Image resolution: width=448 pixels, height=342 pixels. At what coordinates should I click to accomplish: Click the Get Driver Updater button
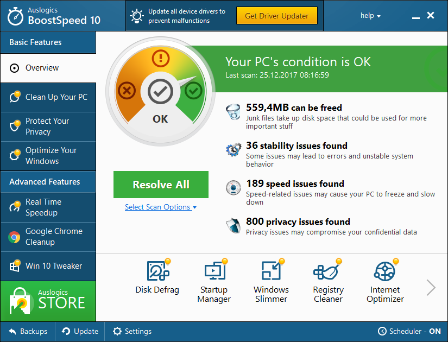(x=276, y=16)
